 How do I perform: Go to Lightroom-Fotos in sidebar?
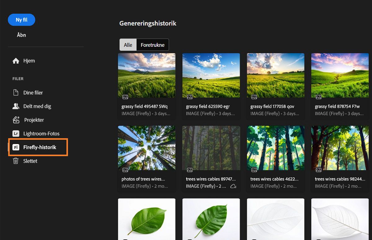point(41,133)
